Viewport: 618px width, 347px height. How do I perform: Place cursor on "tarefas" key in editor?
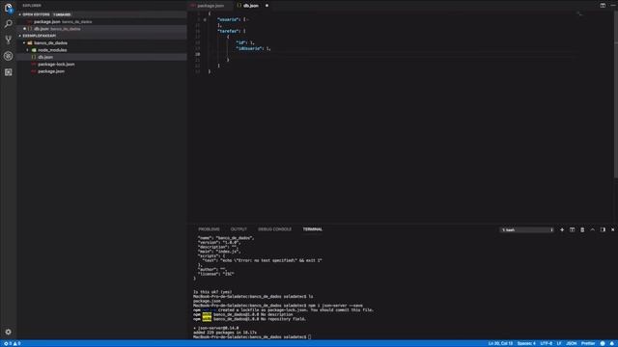[x=228, y=31]
